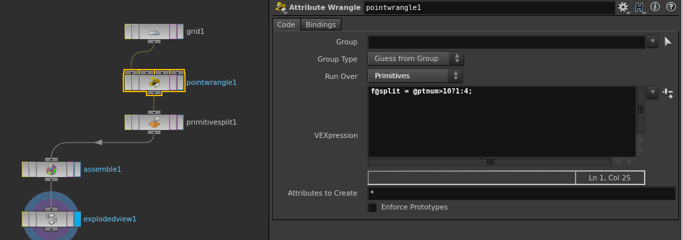Disable display flag on explodedview1
683x240 pixels.
point(78,219)
